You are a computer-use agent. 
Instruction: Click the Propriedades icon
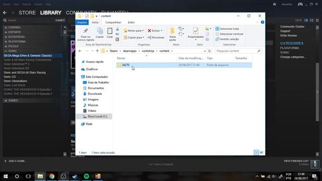[196, 31]
